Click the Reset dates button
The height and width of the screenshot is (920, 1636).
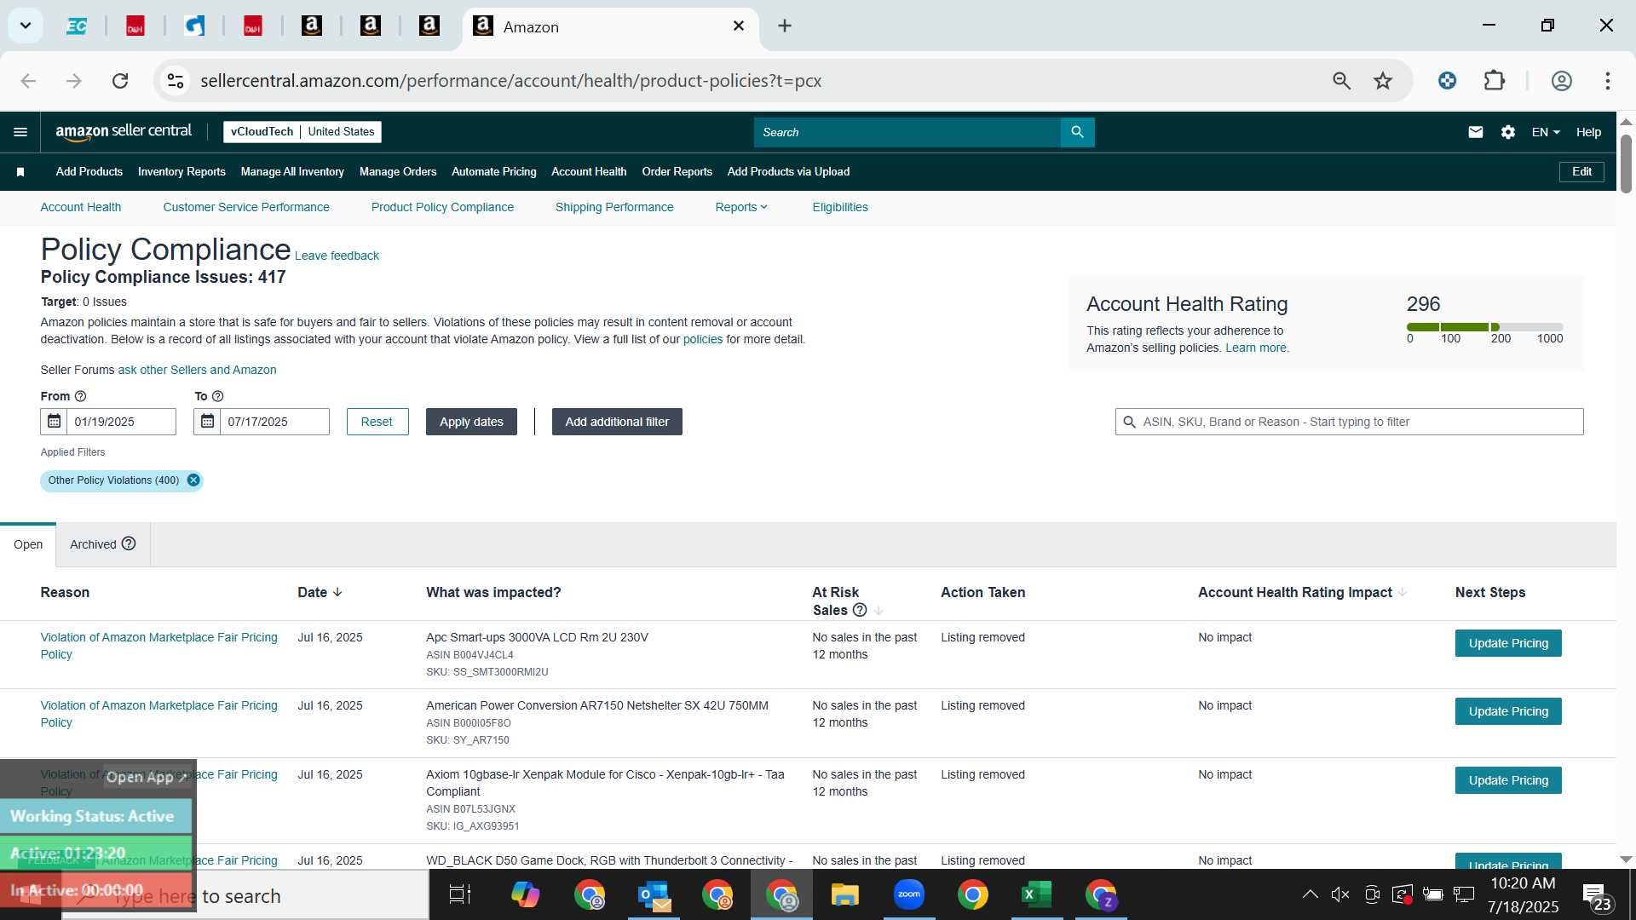[377, 422]
